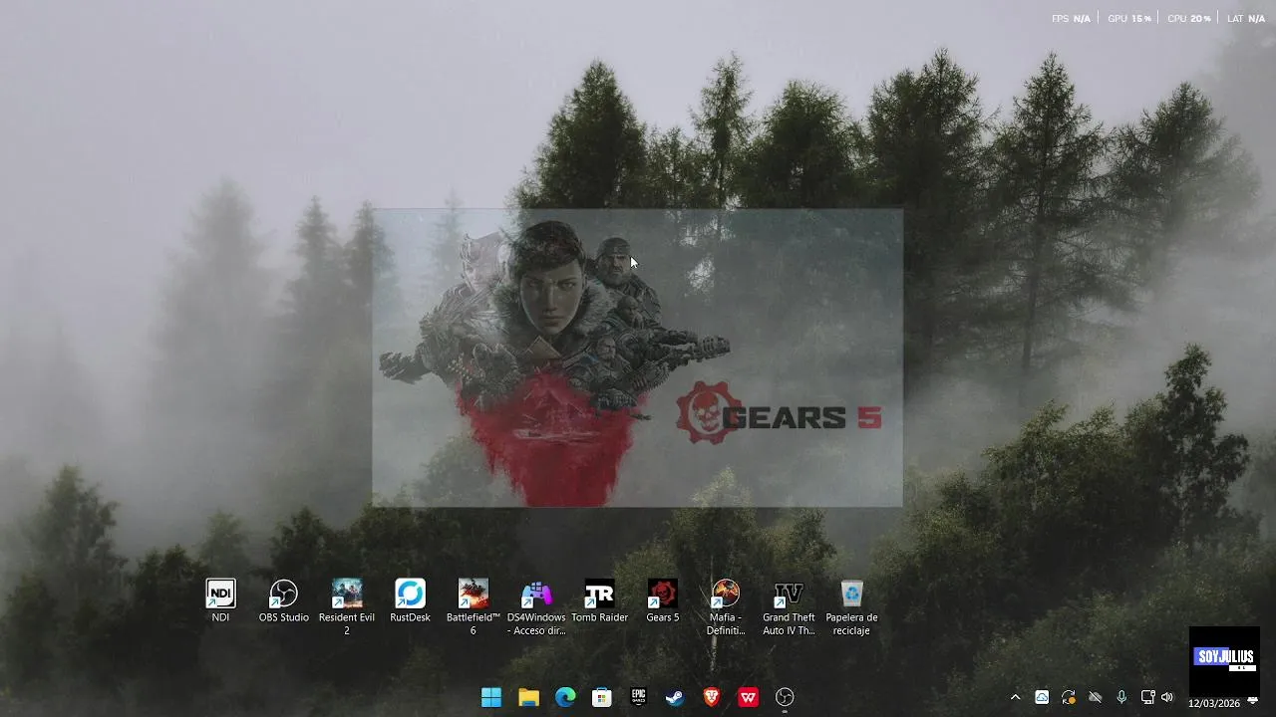Open Microsoft Store from the taskbar

coord(602,697)
